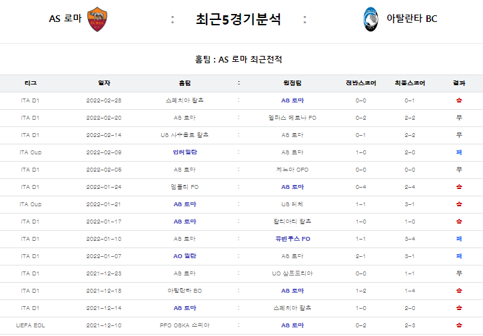Click the loss result in the 2022-01-10 row

[x=459, y=238]
